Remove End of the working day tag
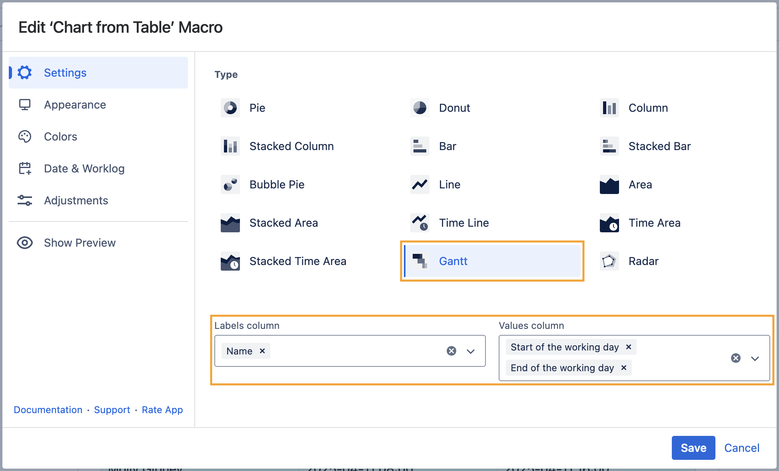 (624, 368)
